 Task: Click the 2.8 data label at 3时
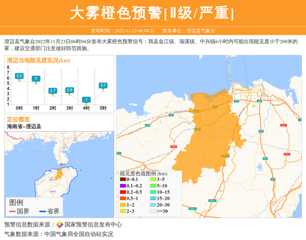pyautogui.click(x=69, y=90)
